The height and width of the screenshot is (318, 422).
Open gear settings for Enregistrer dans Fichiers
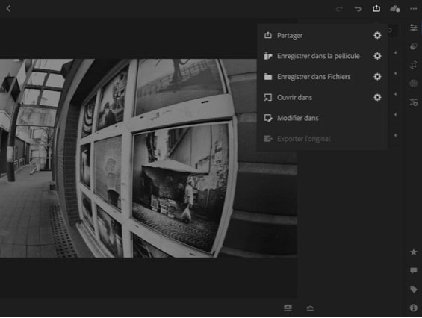coord(377,77)
